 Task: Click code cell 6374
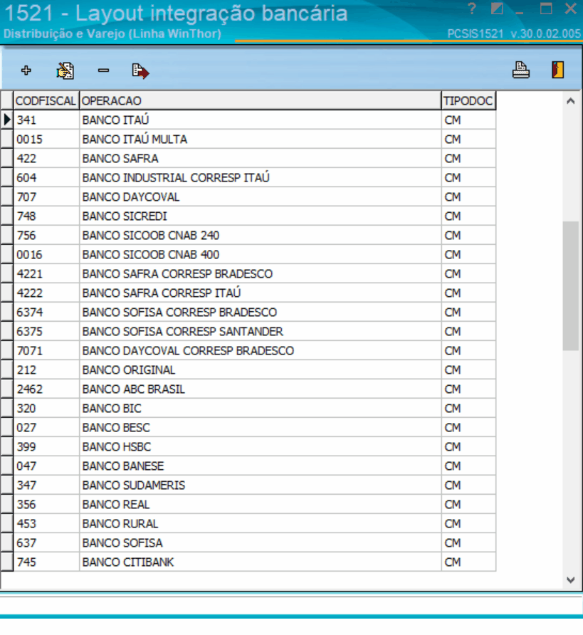point(46,313)
